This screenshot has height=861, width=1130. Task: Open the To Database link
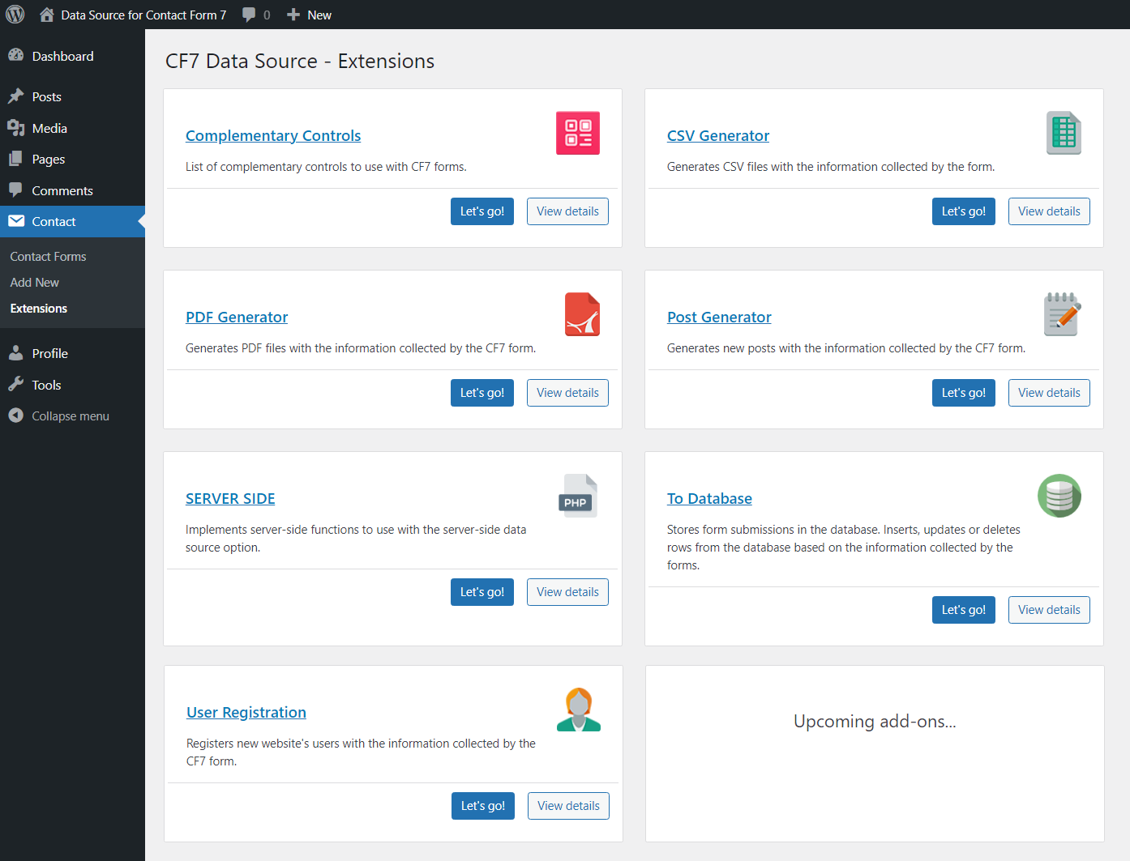709,499
